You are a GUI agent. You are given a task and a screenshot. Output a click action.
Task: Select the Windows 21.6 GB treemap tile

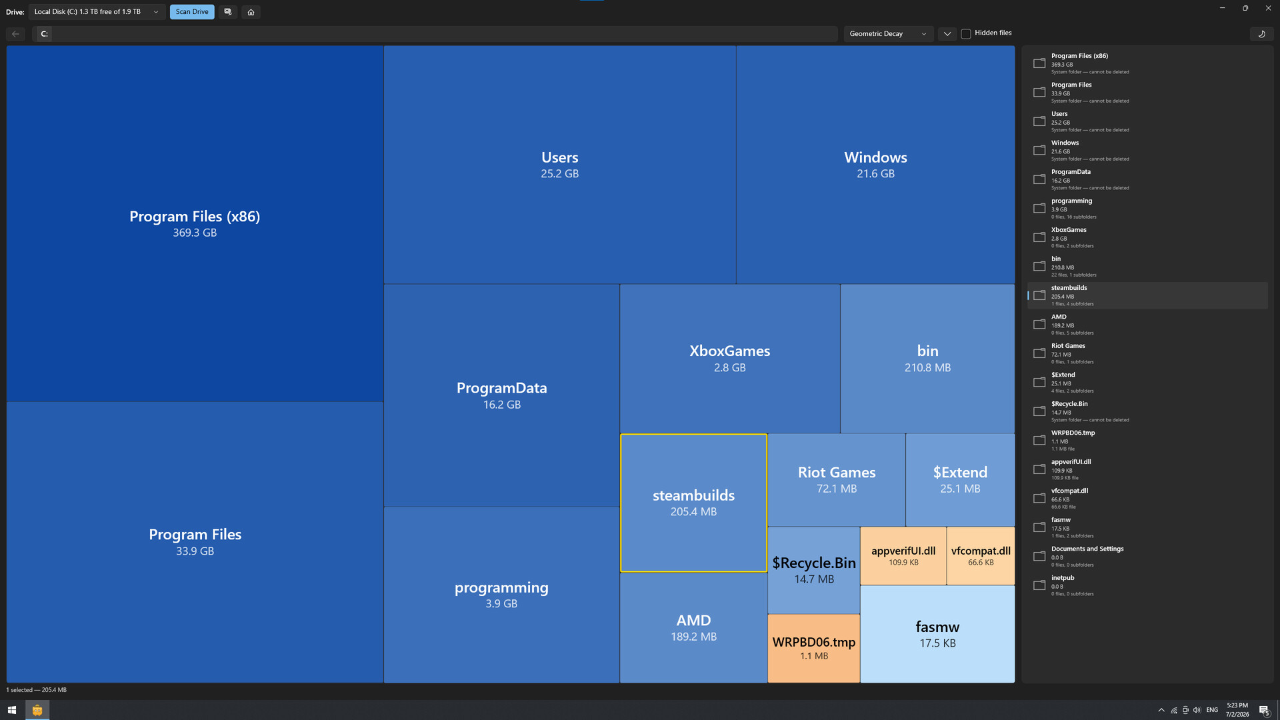[875, 165]
